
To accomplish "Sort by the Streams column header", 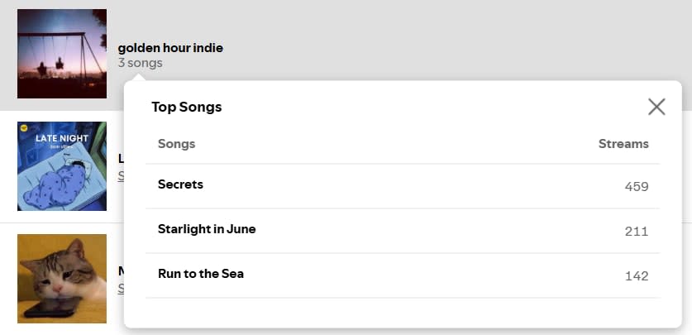I will tap(623, 144).
